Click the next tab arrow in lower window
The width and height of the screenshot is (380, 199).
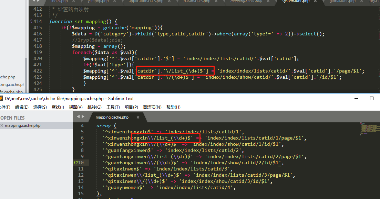(x=83, y=117)
